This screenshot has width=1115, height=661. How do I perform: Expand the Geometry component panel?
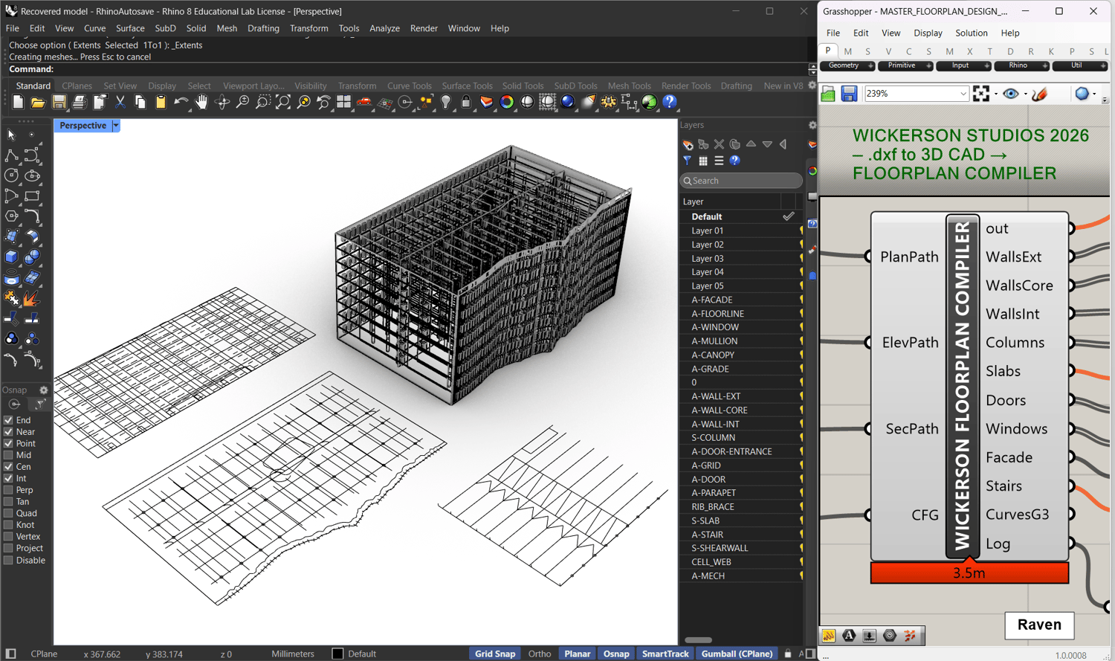[870, 66]
